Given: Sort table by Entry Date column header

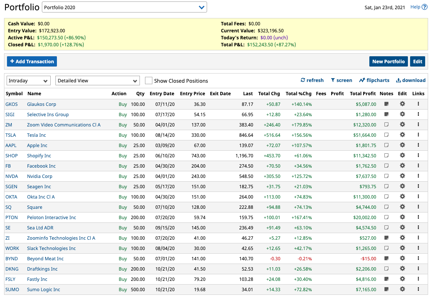Looking at the screenshot, I should coord(162,93).
